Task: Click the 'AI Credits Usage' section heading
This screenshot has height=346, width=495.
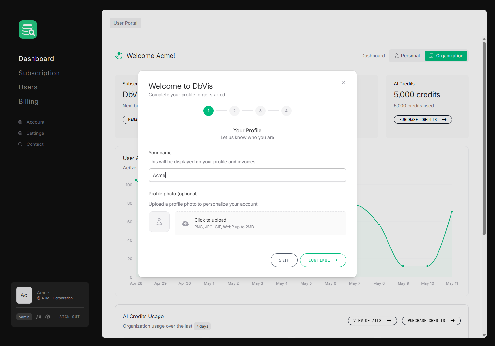Action: 143,317
